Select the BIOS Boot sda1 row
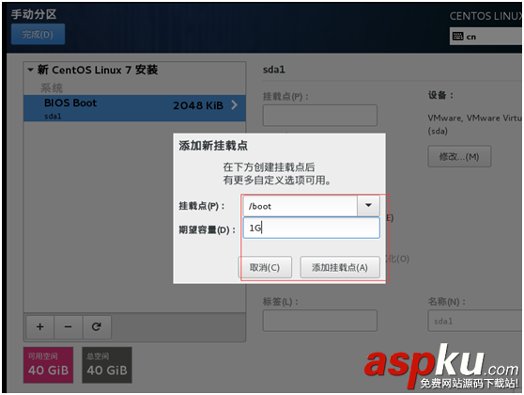524x395 pixels. pos(134,108)
